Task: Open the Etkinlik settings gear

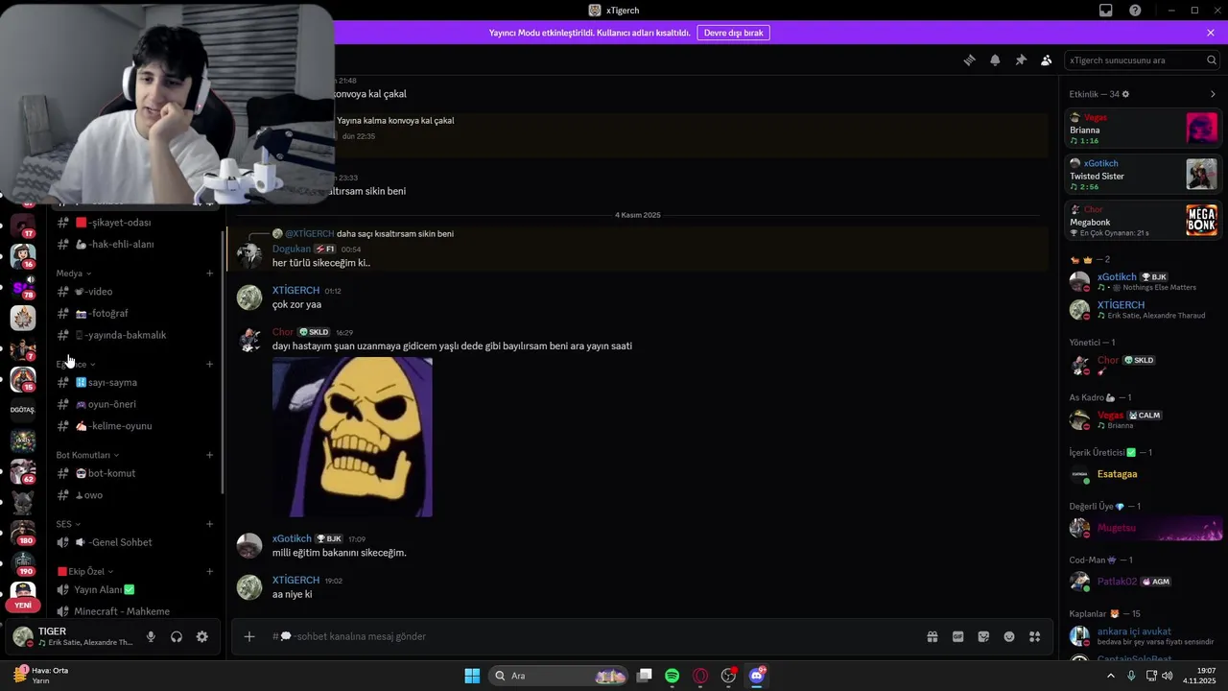Action: [1125, 94]
